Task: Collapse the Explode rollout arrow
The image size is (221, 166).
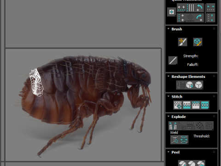Action: 169,116
